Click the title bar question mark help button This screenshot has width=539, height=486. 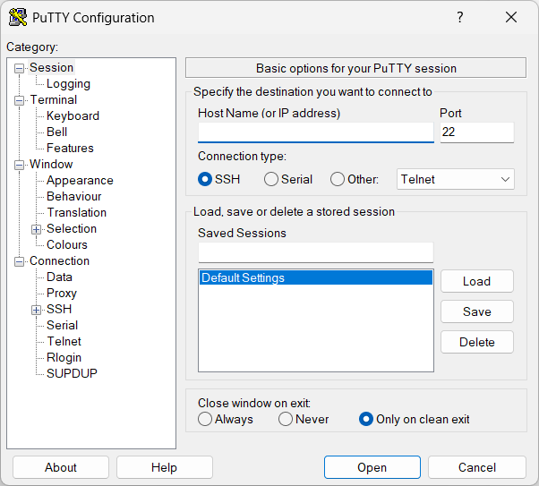tap(460, 18)
